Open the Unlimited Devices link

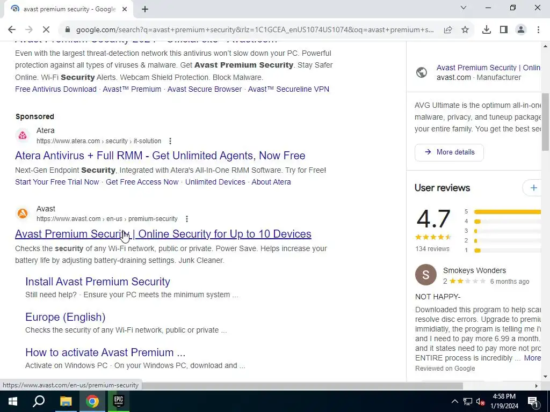pyautogui.click(x=215, y=182)
